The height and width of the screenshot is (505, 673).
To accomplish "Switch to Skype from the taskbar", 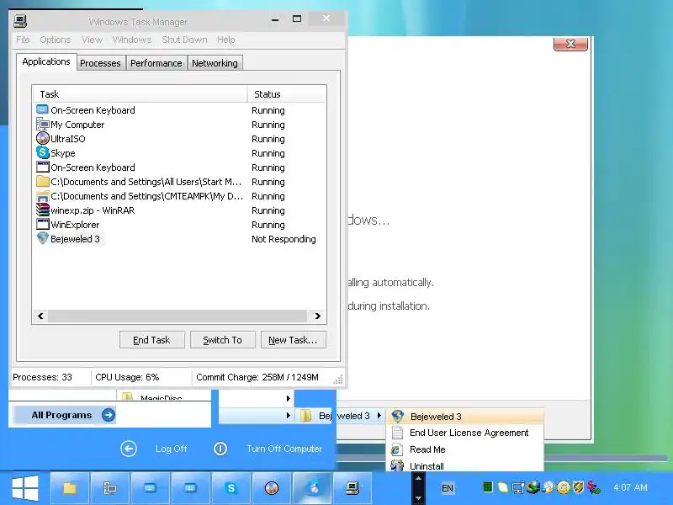I will [231, 488].
